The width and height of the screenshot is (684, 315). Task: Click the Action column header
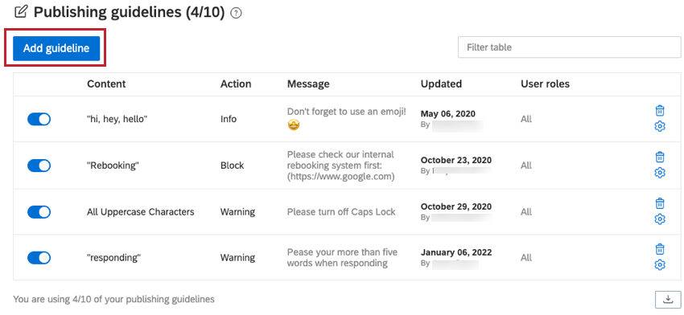[236, 84]
